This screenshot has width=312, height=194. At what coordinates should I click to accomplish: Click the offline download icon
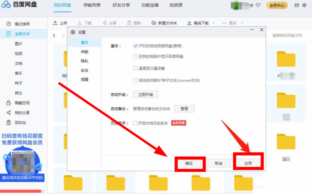pyautogui.click(x=189, y=23)
